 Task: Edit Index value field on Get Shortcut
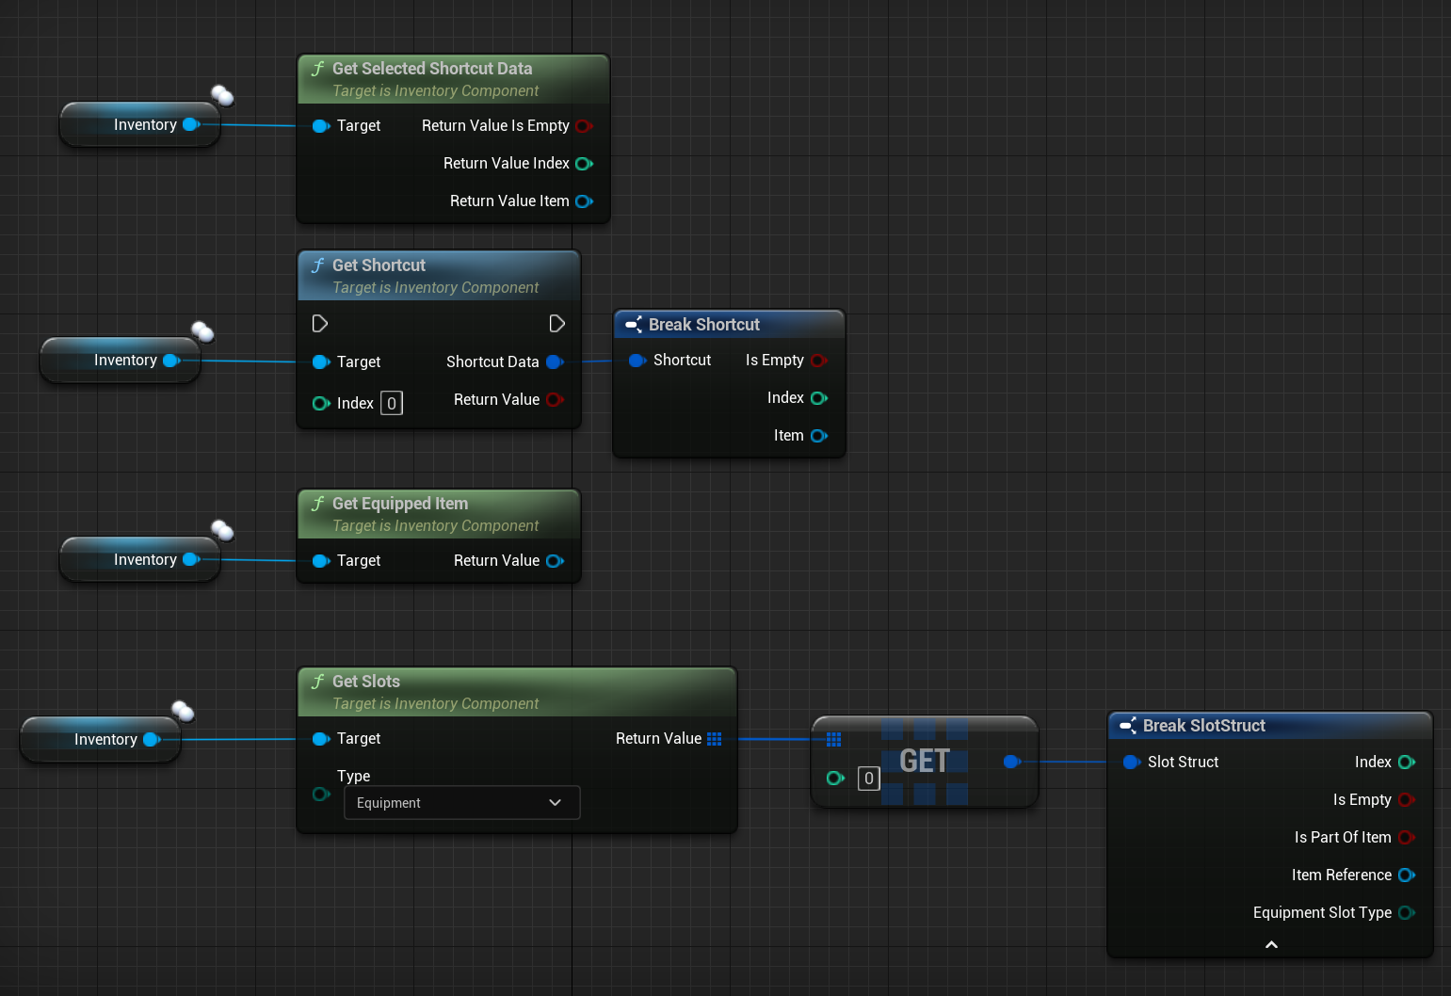(392, 404)
